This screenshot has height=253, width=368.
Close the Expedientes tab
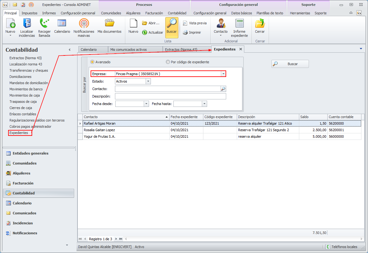tap(241, 49)
